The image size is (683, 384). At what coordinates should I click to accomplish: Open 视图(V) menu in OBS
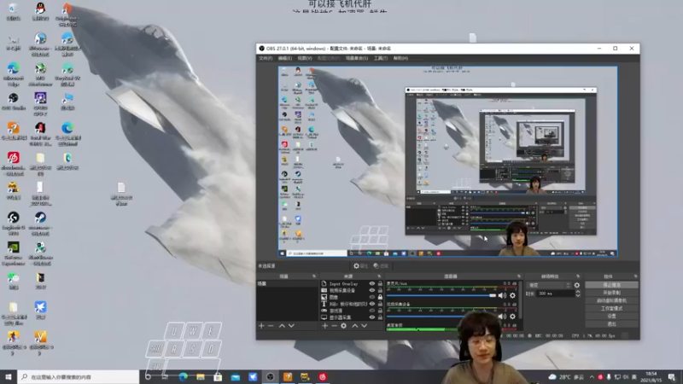(x=305, y=58)
